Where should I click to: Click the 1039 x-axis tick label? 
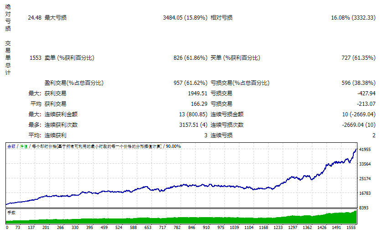tap(234, 227)
